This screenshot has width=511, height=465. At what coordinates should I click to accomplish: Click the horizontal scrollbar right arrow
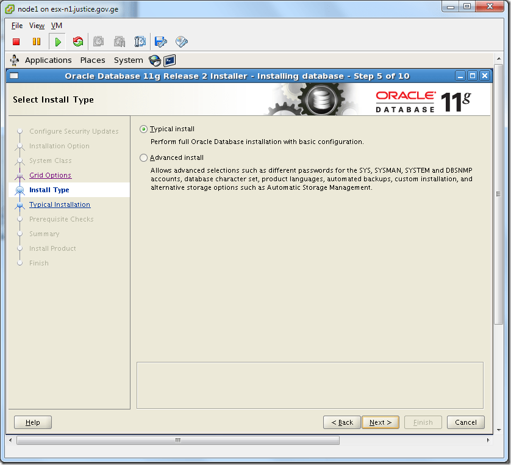pos(487,439)
